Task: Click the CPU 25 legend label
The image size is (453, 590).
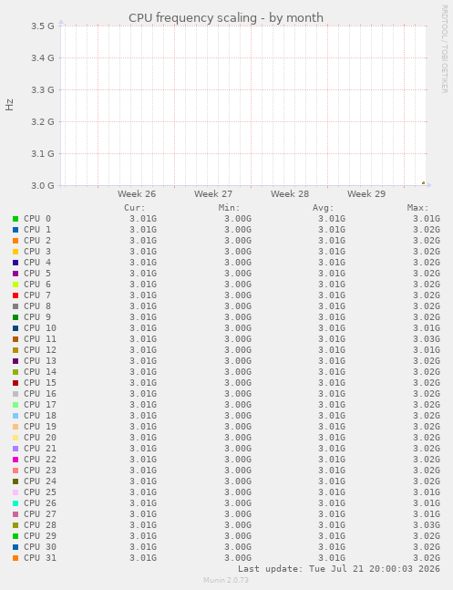Action: click(x=40, y=492)
